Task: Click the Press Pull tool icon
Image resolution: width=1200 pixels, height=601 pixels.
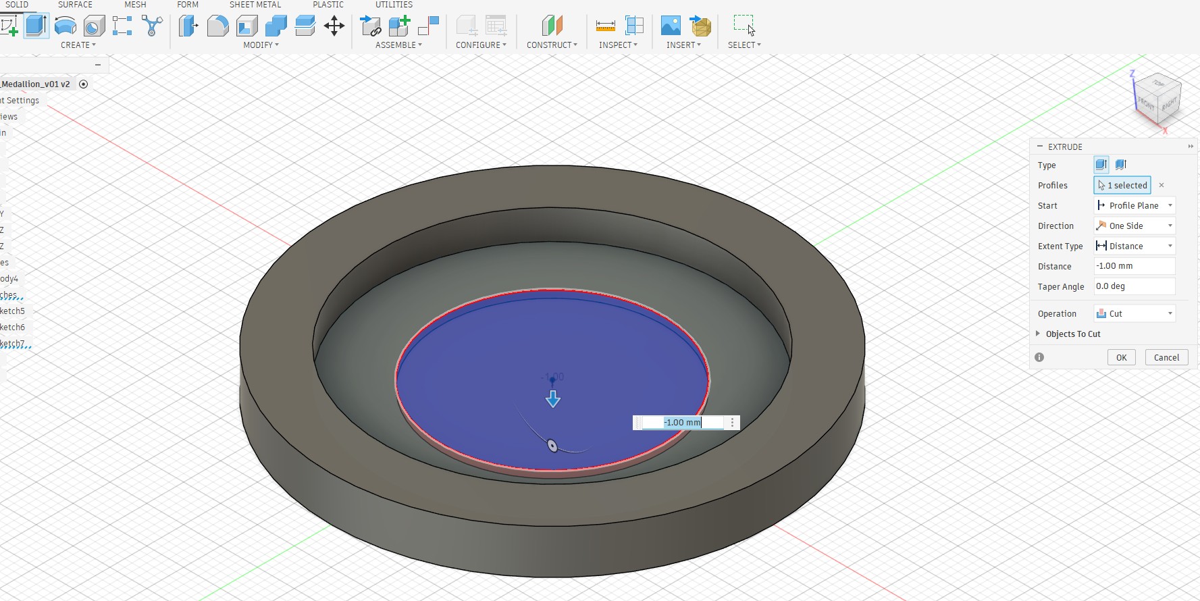Action: tap(188, 26)
